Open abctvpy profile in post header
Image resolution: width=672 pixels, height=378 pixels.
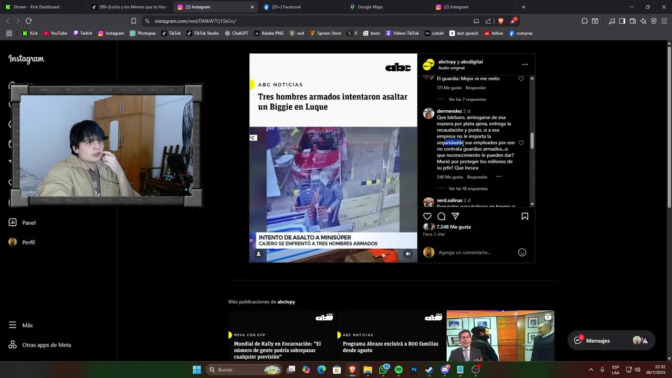[x=447, y=62]
